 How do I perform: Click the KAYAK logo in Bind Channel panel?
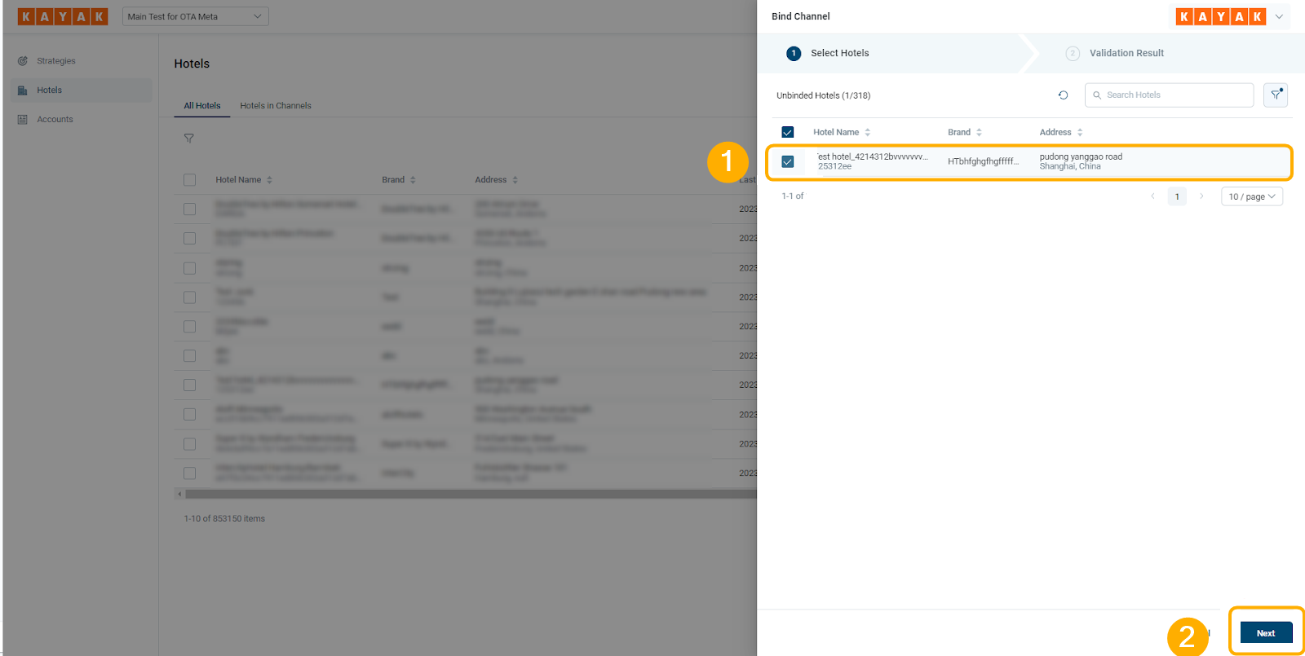pyautogui.click(x=1220, y=16)
